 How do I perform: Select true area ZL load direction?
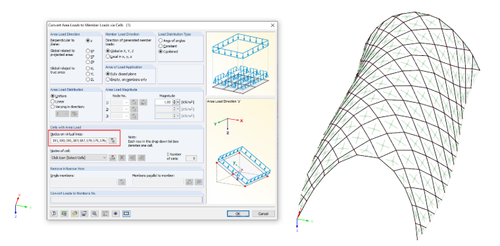[x=88, y=80]
